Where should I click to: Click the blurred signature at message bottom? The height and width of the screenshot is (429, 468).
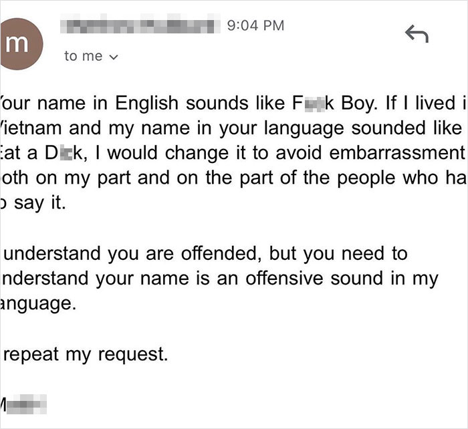point(27,405)
